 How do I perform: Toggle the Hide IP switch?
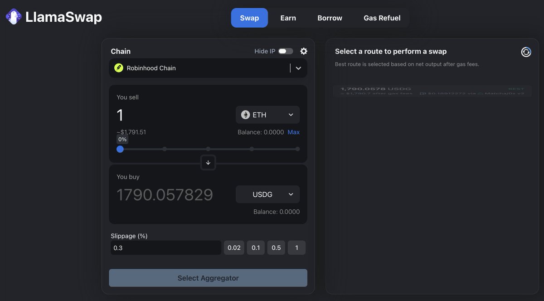[x=286, y=51]
